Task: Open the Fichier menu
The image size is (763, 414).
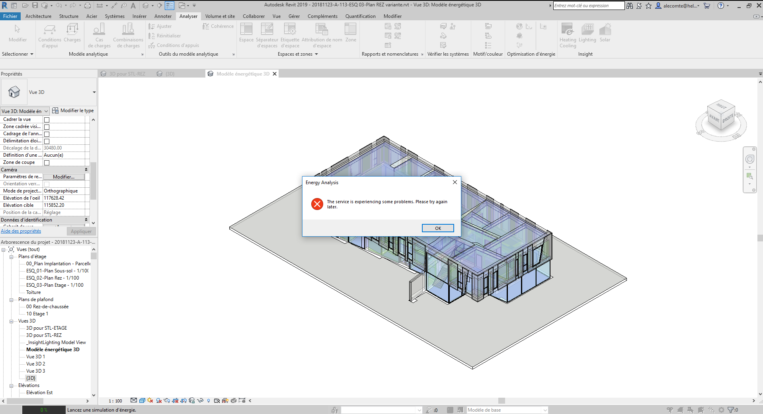Action: [x=10, y=16]
